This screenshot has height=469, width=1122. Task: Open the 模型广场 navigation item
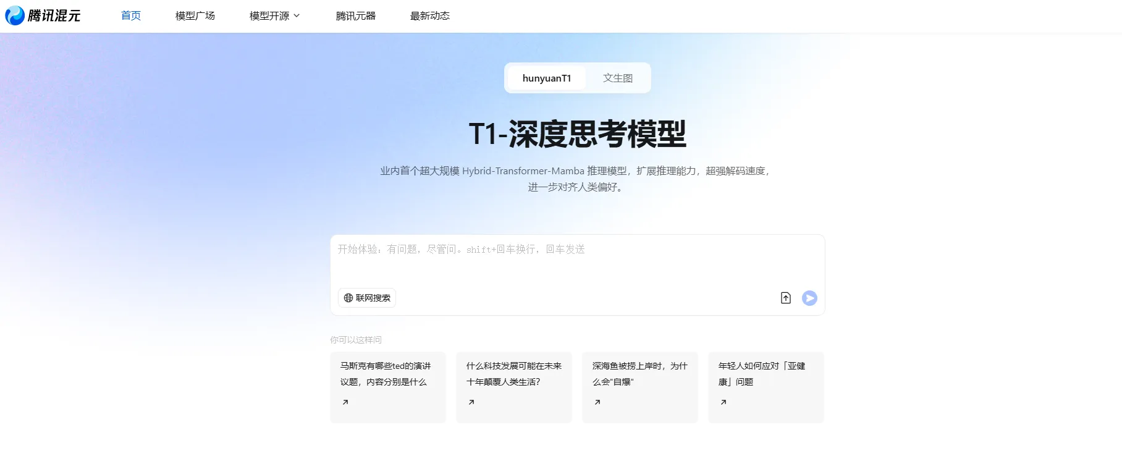click(x=195, y=16)
